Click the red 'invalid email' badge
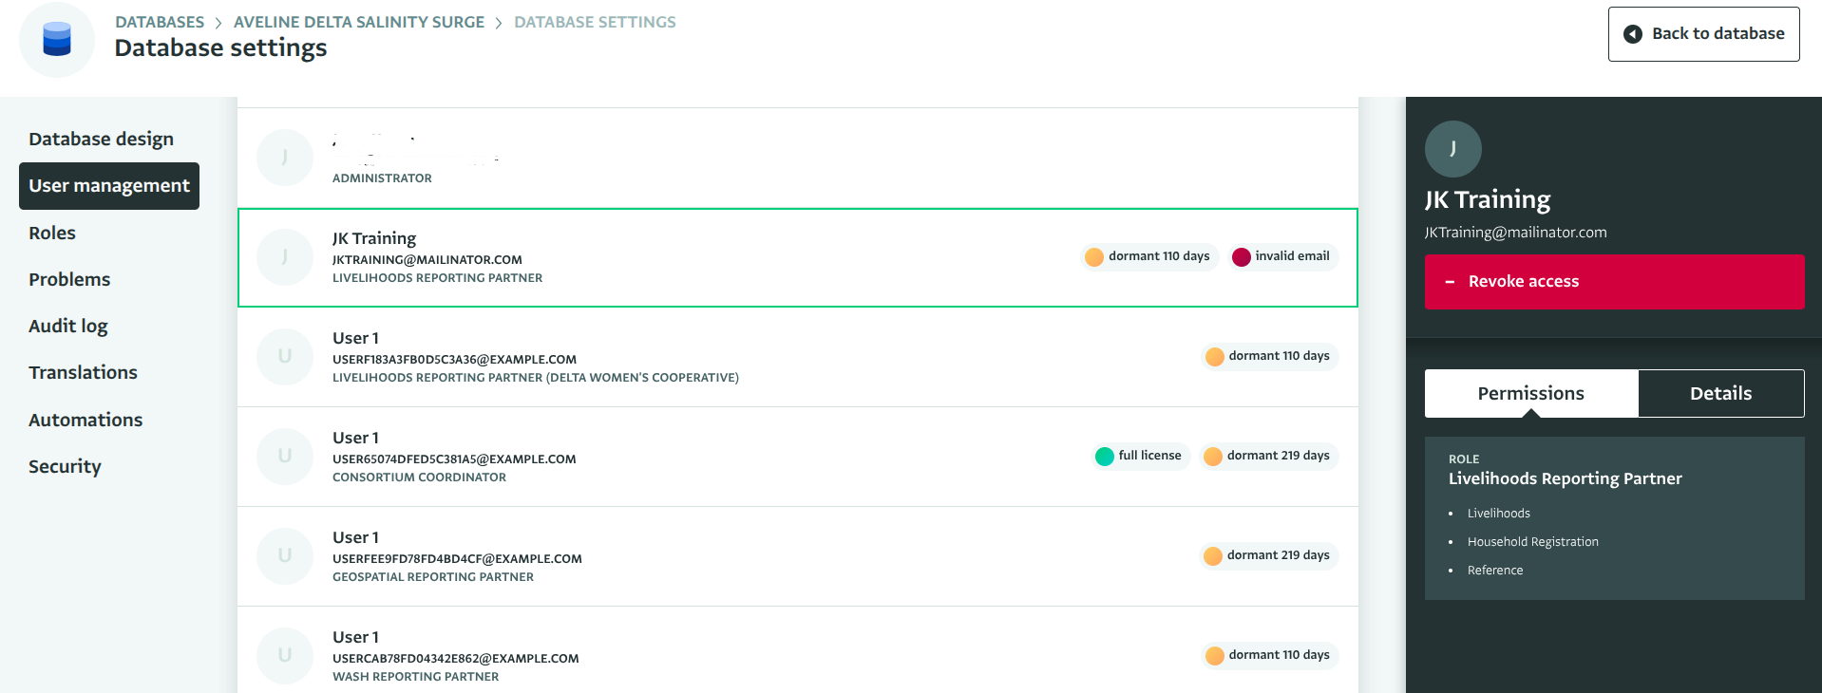Image resolution: width=1822 pixels, height=693 pixels. (1283, 256)
